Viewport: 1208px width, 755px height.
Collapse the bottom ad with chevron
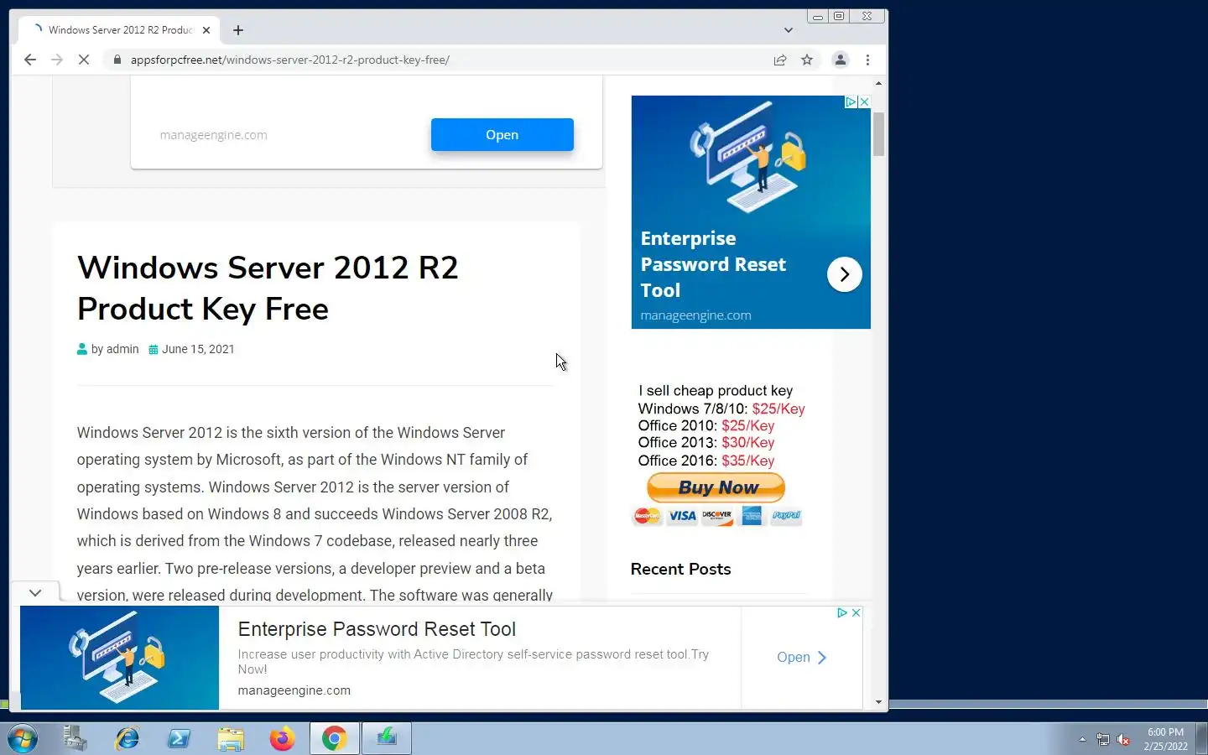(x=35, y=592)
